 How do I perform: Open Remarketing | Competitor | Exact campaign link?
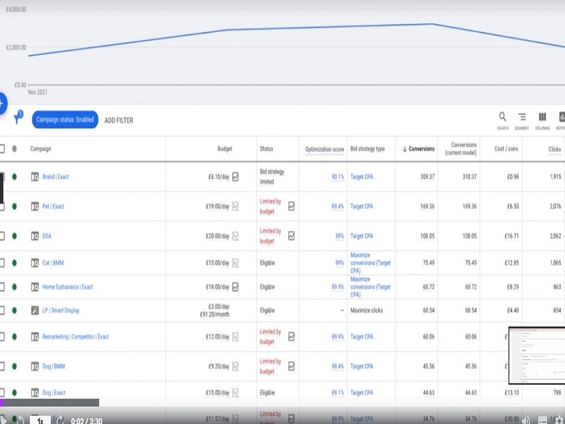[x=76, y=337]
